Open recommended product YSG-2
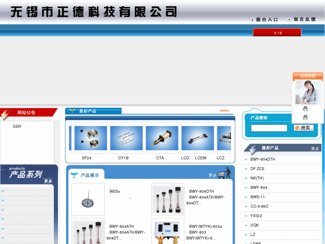325x244 pixels. tap(256, 216)
